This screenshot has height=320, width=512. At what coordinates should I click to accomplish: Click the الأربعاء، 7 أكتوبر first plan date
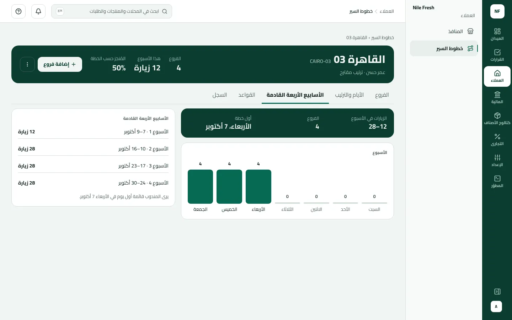228,127
